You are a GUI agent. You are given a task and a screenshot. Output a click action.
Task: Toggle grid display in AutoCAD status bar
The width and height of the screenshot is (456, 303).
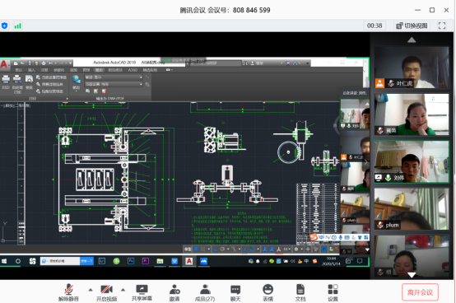click(x=196, y=249)
